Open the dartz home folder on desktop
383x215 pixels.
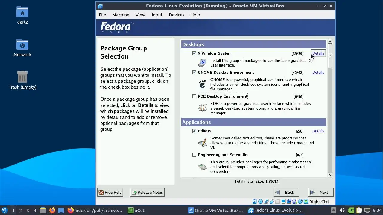(22, 15)
